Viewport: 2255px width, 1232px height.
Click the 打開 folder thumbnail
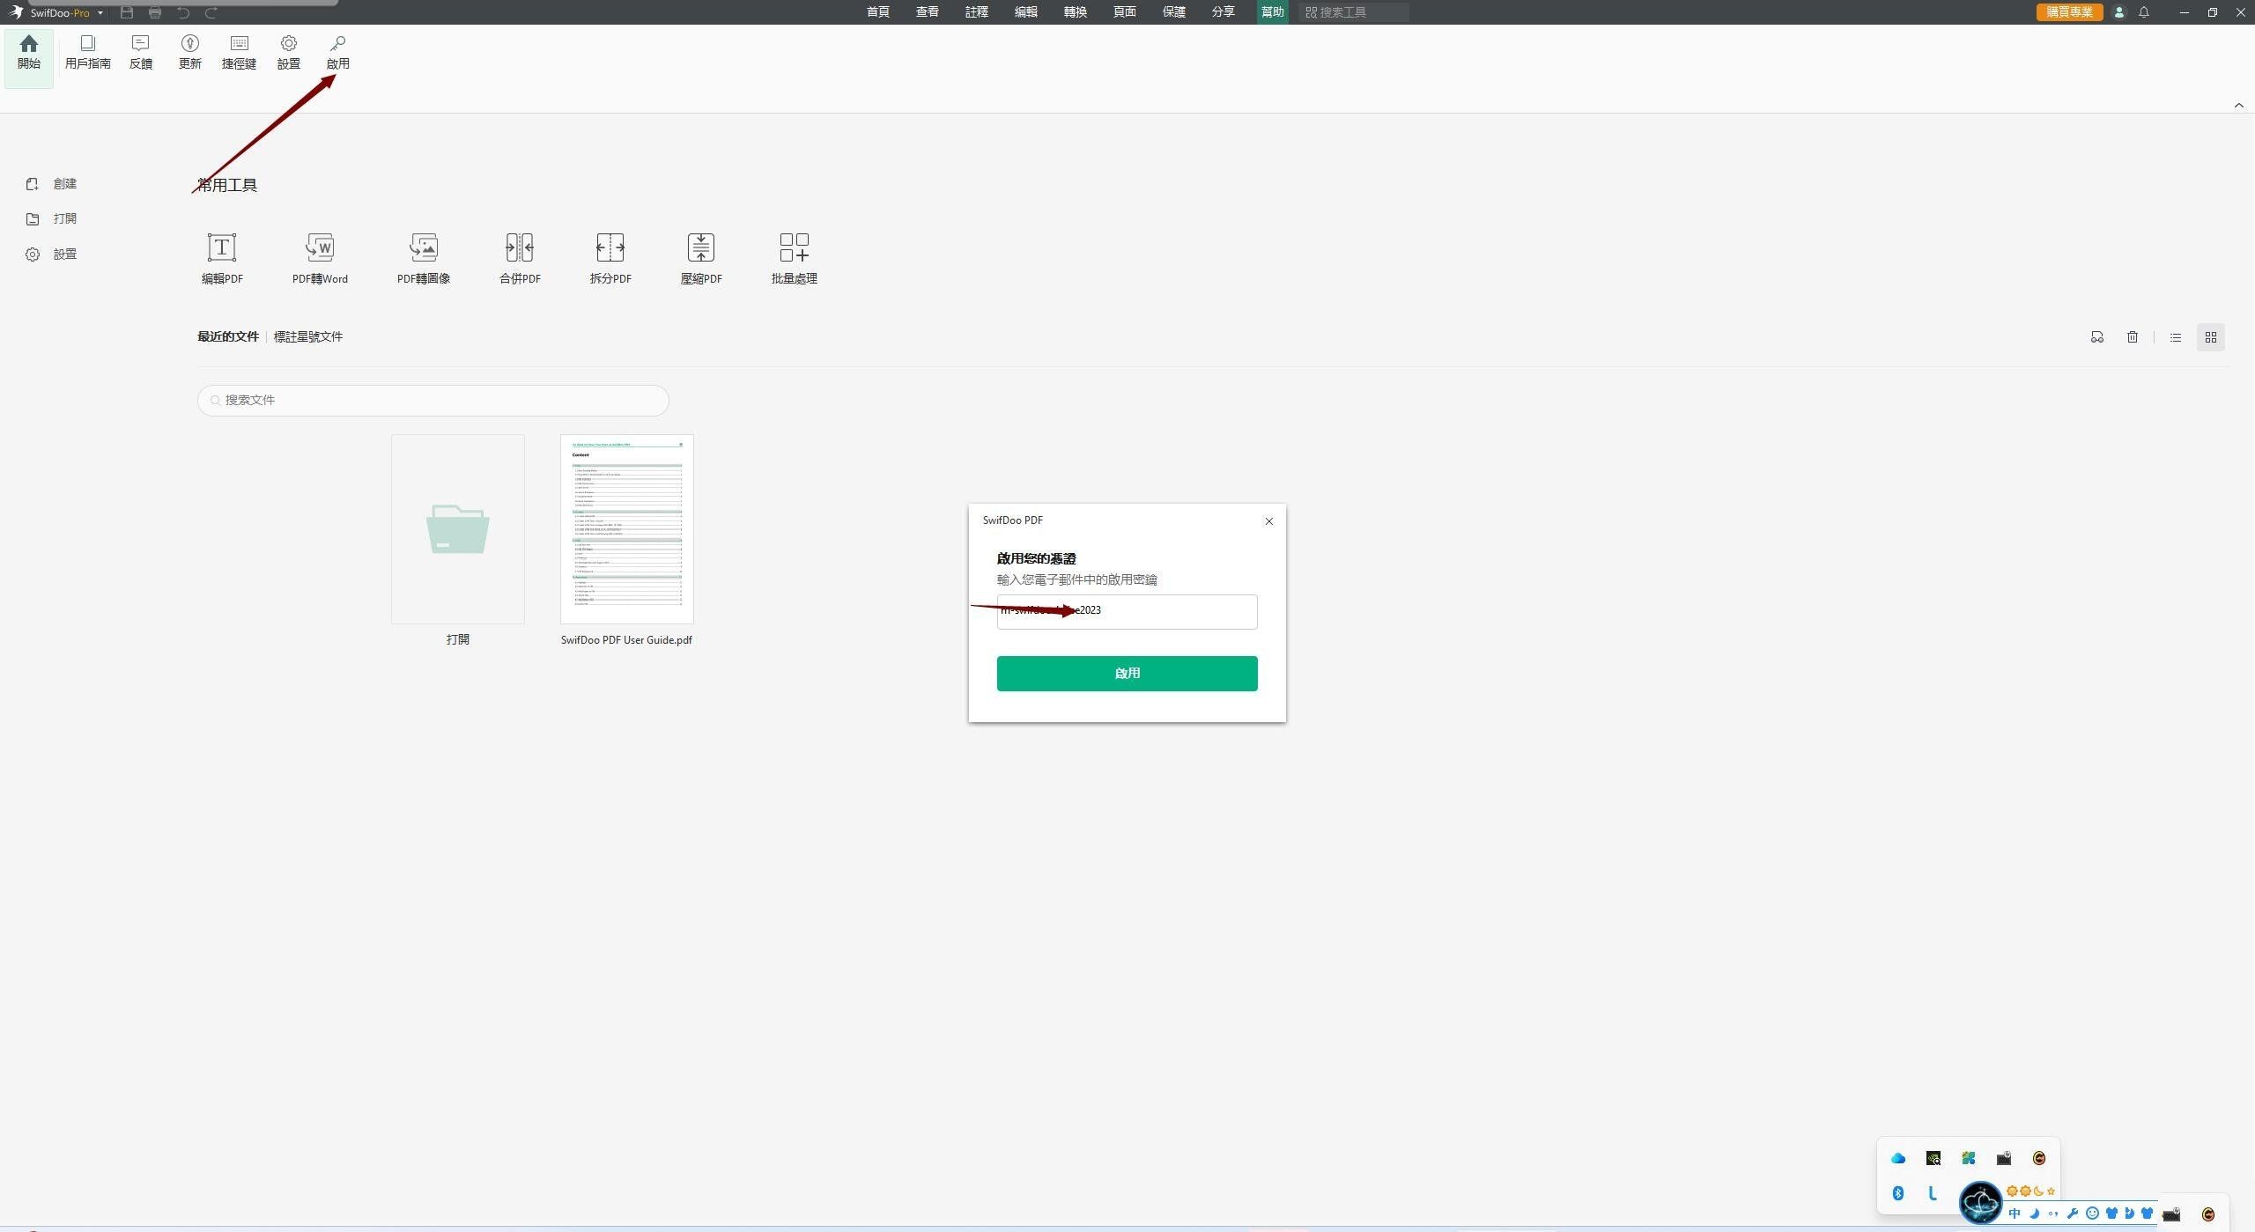[x=457, y=529]
